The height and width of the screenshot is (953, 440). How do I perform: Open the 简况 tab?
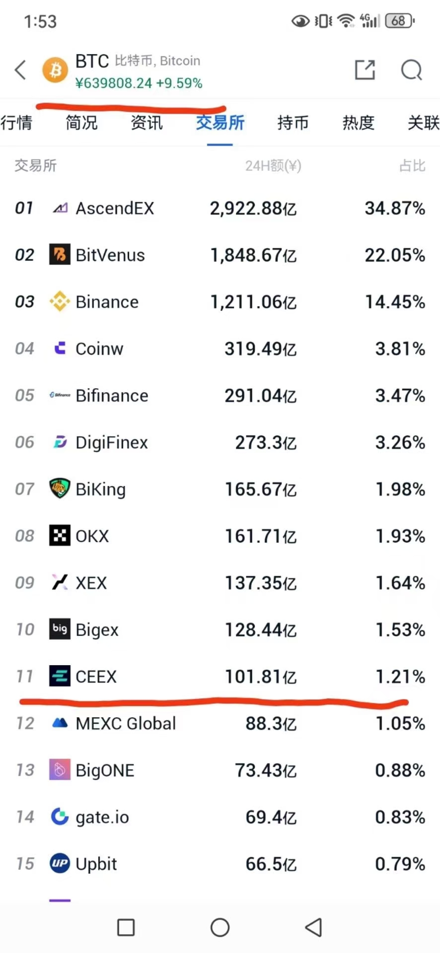tap(81, 123)
